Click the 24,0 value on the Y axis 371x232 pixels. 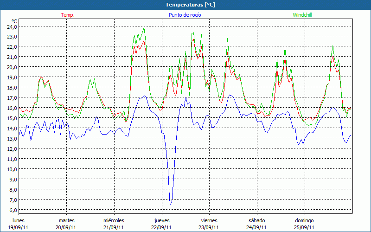pos(12,26)
